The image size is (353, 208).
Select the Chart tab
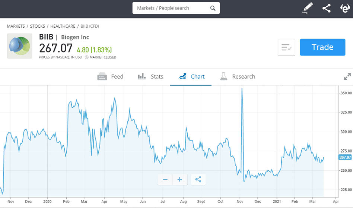click(191, 77)
